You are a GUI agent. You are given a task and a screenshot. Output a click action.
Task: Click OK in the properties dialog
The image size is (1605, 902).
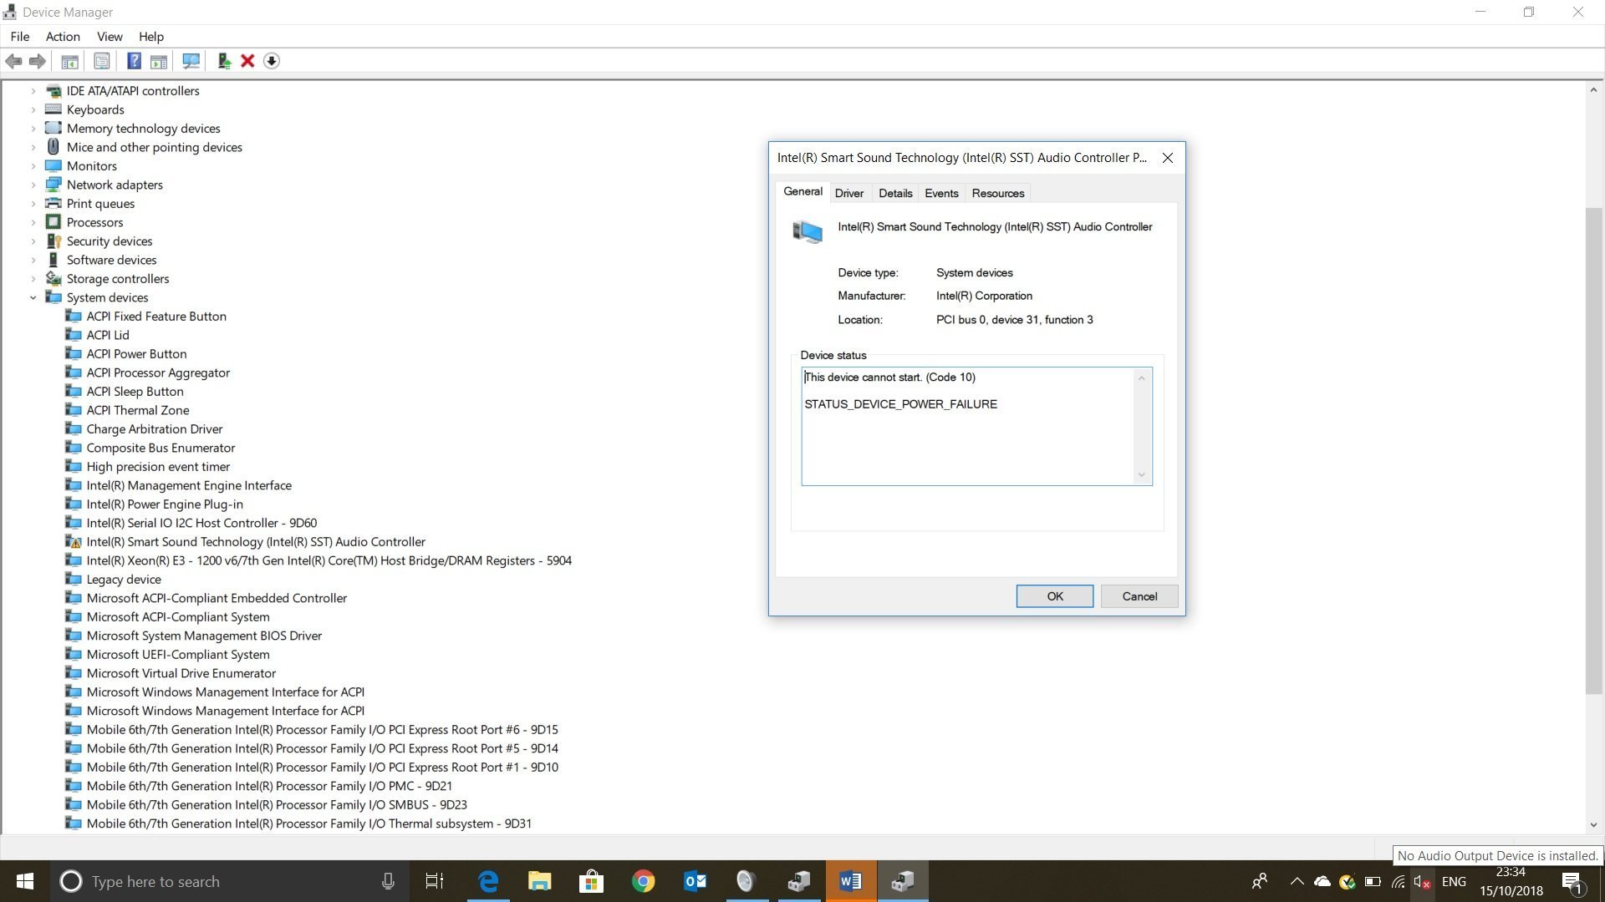click(x=1055, y=596)
